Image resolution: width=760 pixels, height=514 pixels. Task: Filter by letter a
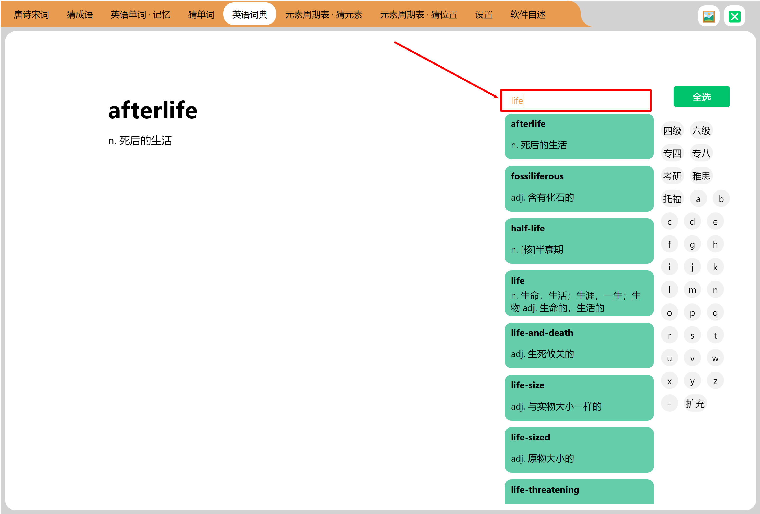tap(698, 199)
